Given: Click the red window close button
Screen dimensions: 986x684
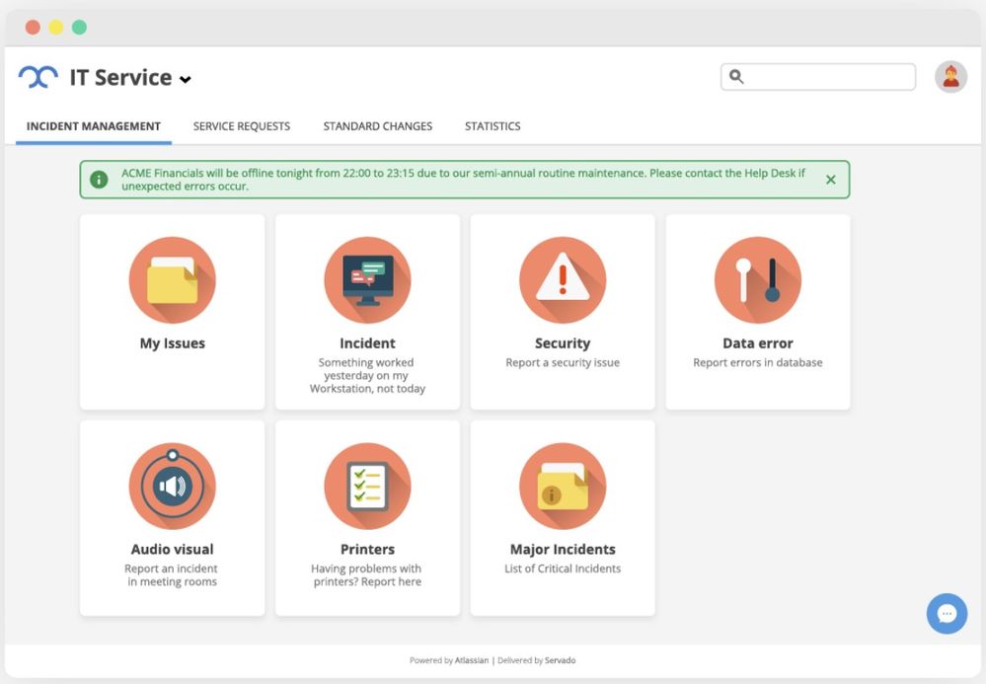Looking at the screenshot, I should coord(33,27).
